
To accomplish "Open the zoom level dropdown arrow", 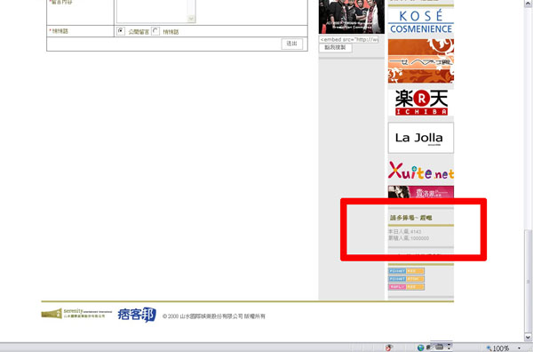I will point(519,348).
